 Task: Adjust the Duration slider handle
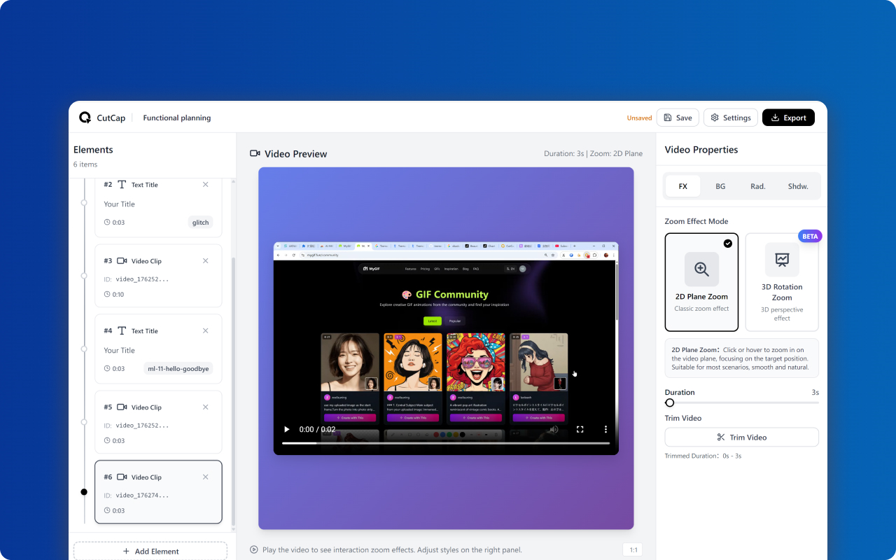(x=669, y=402)
